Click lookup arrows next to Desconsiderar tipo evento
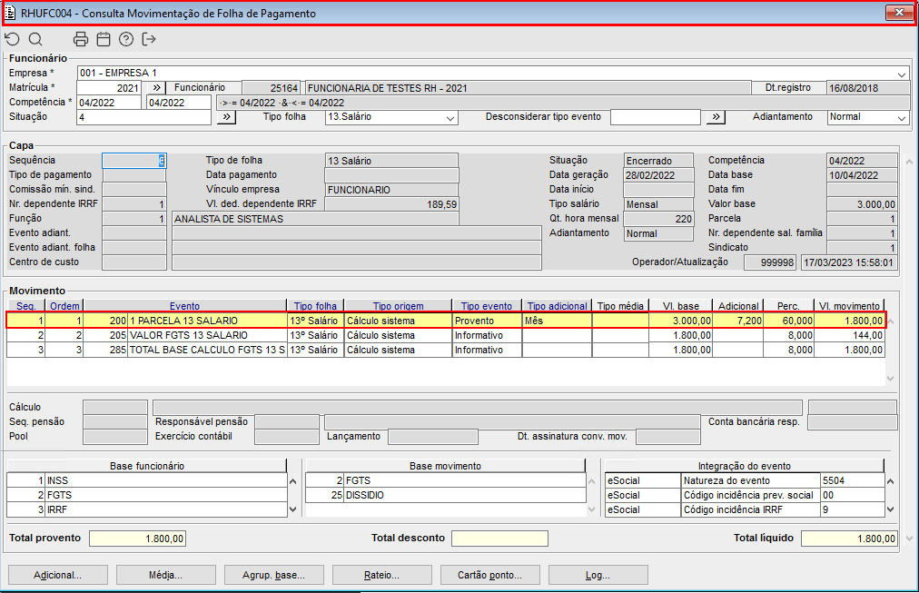919x593 pixels. click(x=716, y=117)
